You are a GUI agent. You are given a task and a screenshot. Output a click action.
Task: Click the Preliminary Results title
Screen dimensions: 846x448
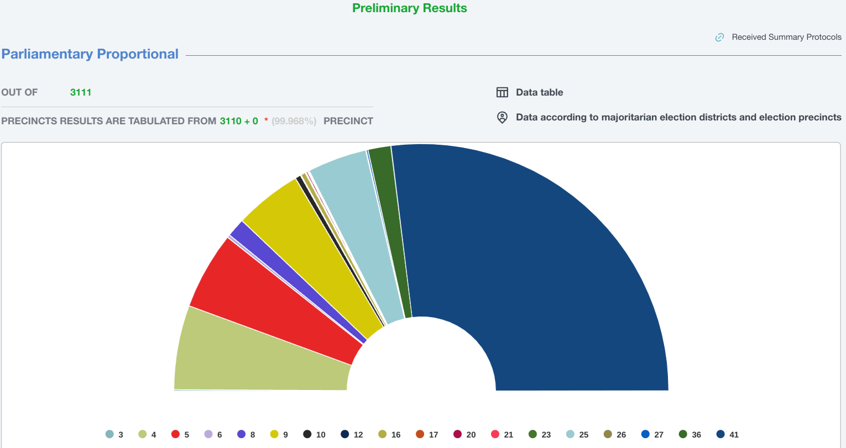point(409,8)
